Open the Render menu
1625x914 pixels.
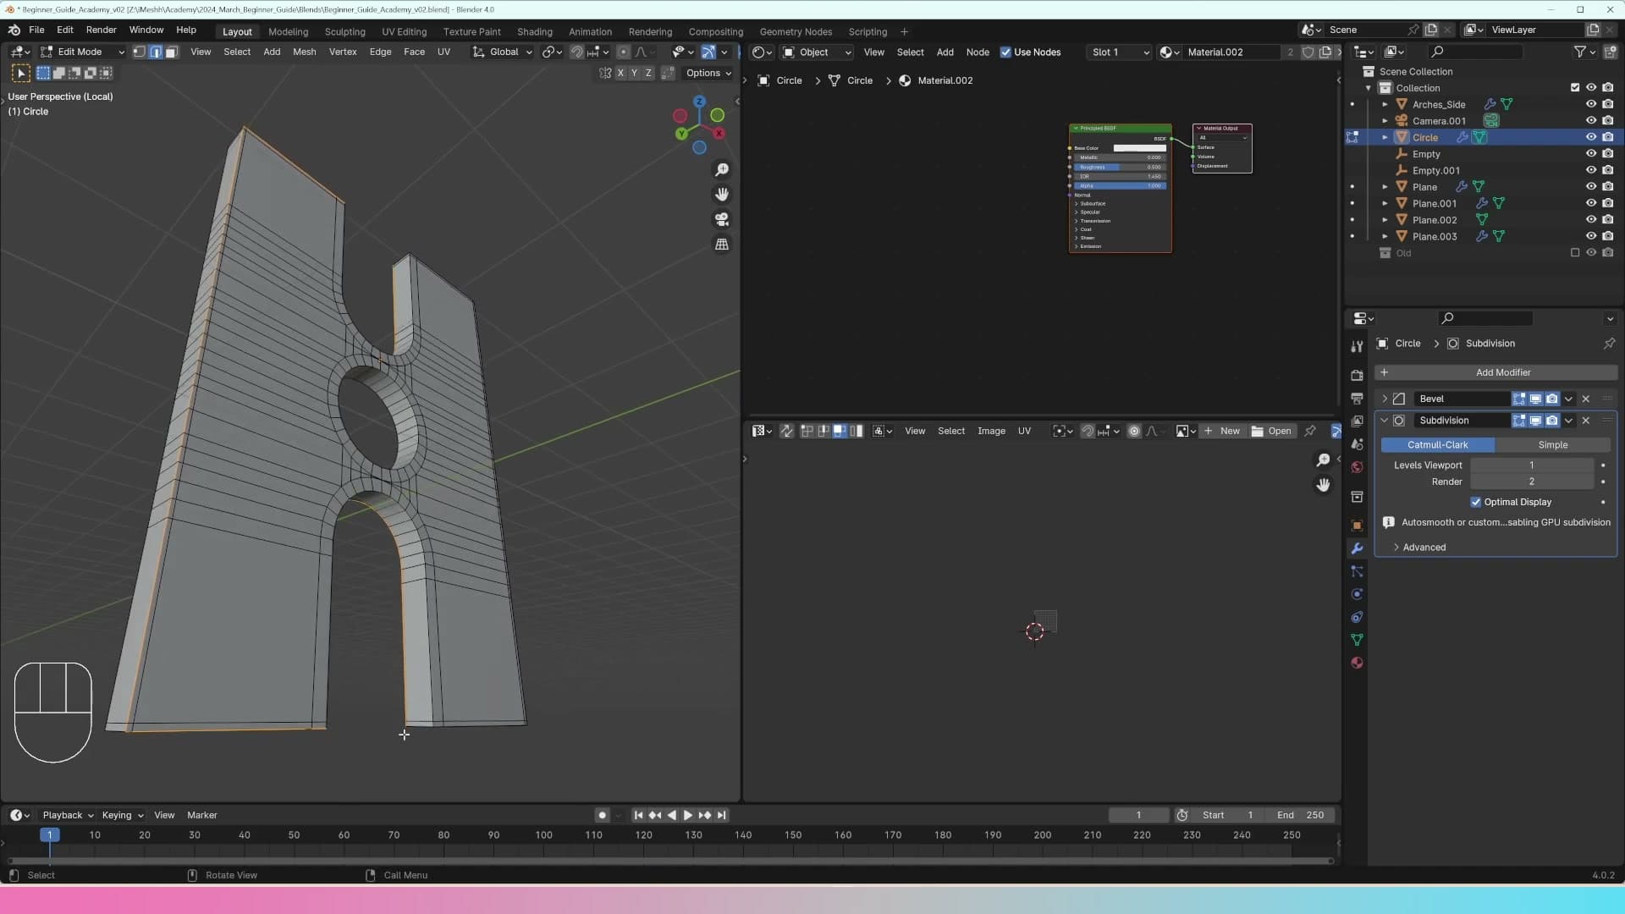tap(101, 30)
